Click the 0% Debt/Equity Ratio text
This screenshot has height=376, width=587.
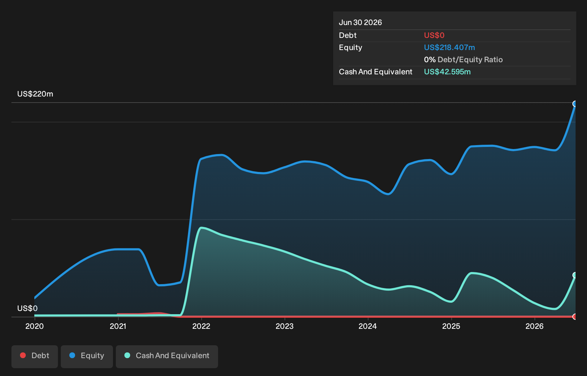tap(463, 60)
